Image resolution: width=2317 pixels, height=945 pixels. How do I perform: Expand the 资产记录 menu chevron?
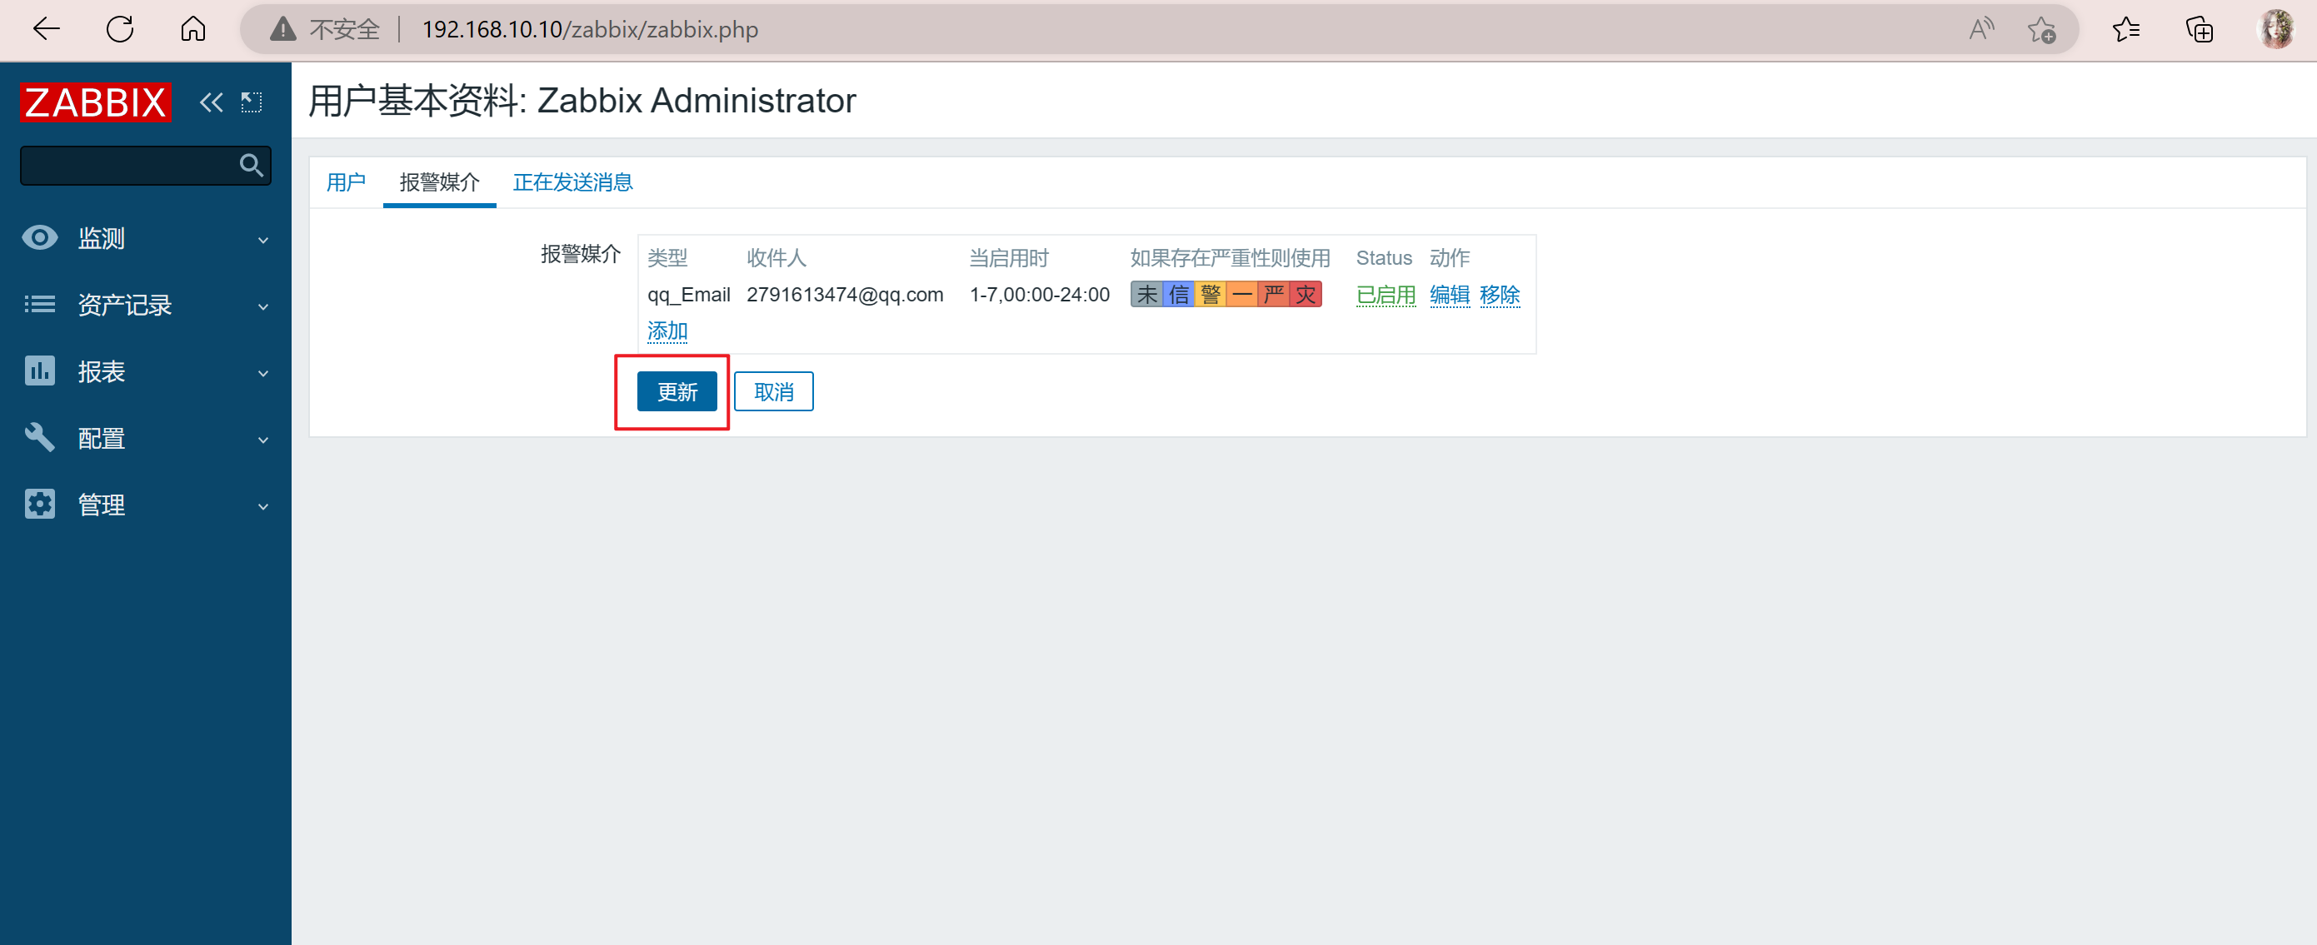pos(262,306)
